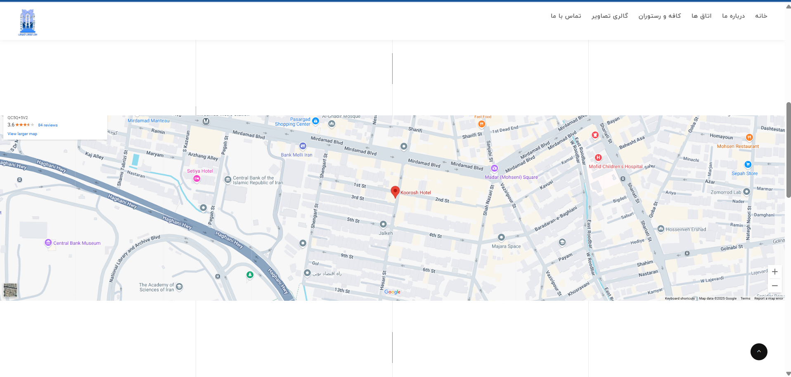Click the Map data ©2025 Google text
The height and width of the screenshot is (377, 791).
click(x=718, y=299)
